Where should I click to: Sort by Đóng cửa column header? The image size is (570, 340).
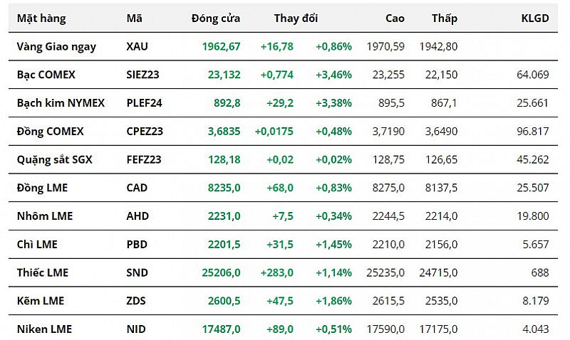(x=215, y=18)
